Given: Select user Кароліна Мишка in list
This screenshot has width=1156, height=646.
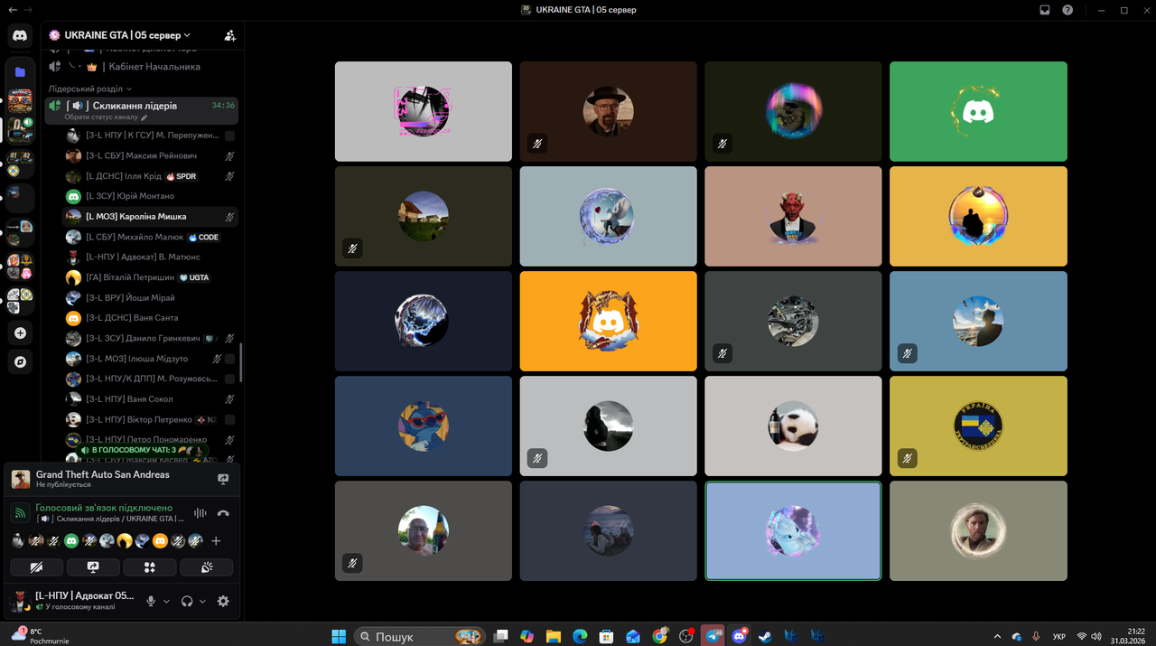Looking at the screenshot, I should [151, 217].
